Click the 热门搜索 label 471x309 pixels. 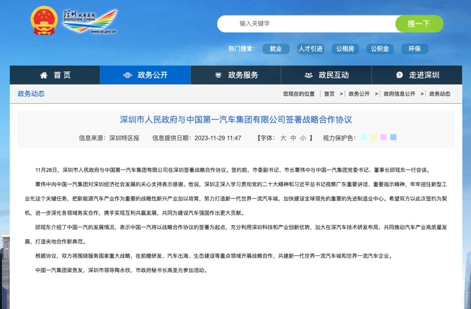click(242, 49)
